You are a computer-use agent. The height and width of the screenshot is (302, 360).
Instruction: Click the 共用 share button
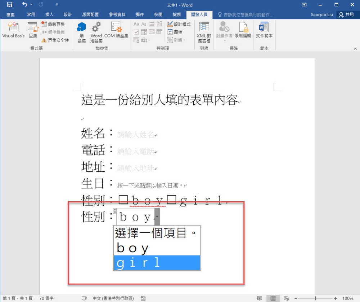click(346, 15)
